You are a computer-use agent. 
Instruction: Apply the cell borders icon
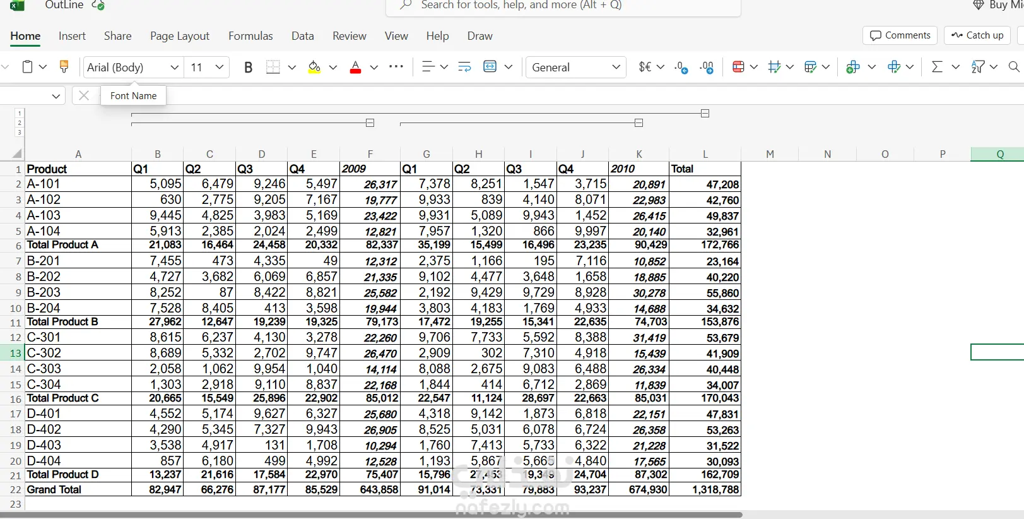pos(273,67)
